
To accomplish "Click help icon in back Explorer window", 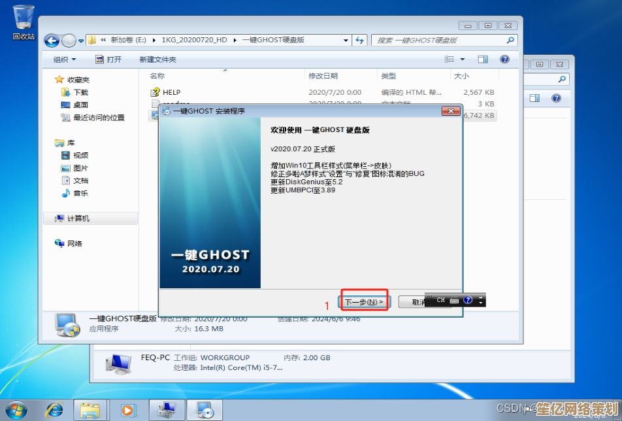I will tap(557, 98).
